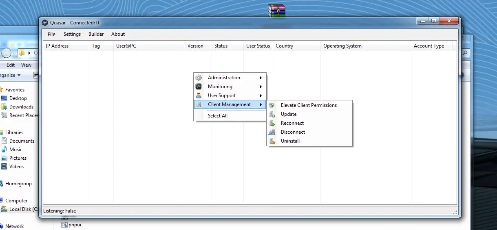Sort by Tag column header

click(x=101, y=46)
